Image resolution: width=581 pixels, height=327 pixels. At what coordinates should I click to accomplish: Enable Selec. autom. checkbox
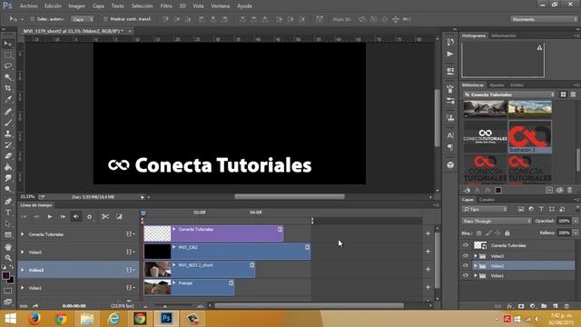pyautogui.click(x=33, y=19)
